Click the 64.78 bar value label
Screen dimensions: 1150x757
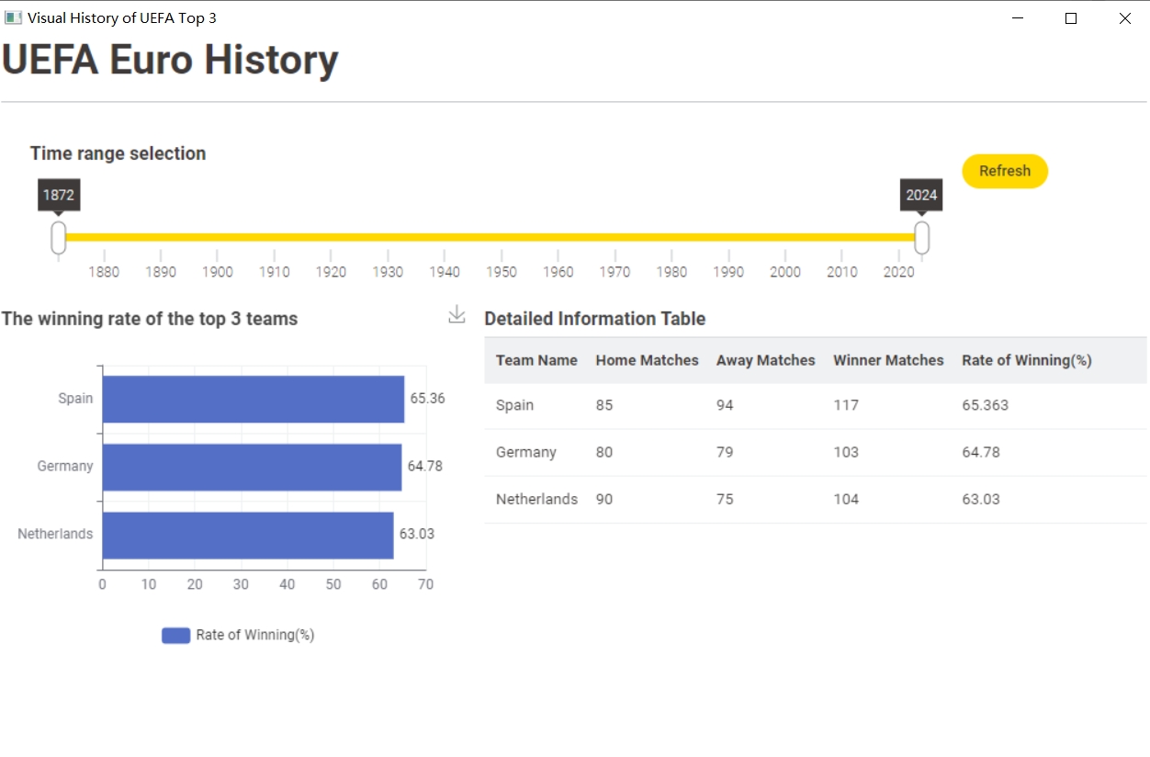(424, 467)
